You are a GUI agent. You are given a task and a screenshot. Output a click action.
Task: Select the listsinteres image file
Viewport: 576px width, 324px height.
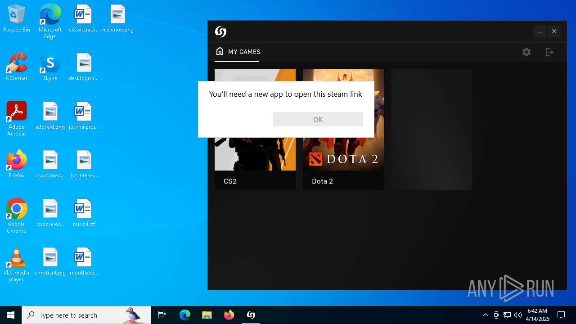(x=84, y=165)
